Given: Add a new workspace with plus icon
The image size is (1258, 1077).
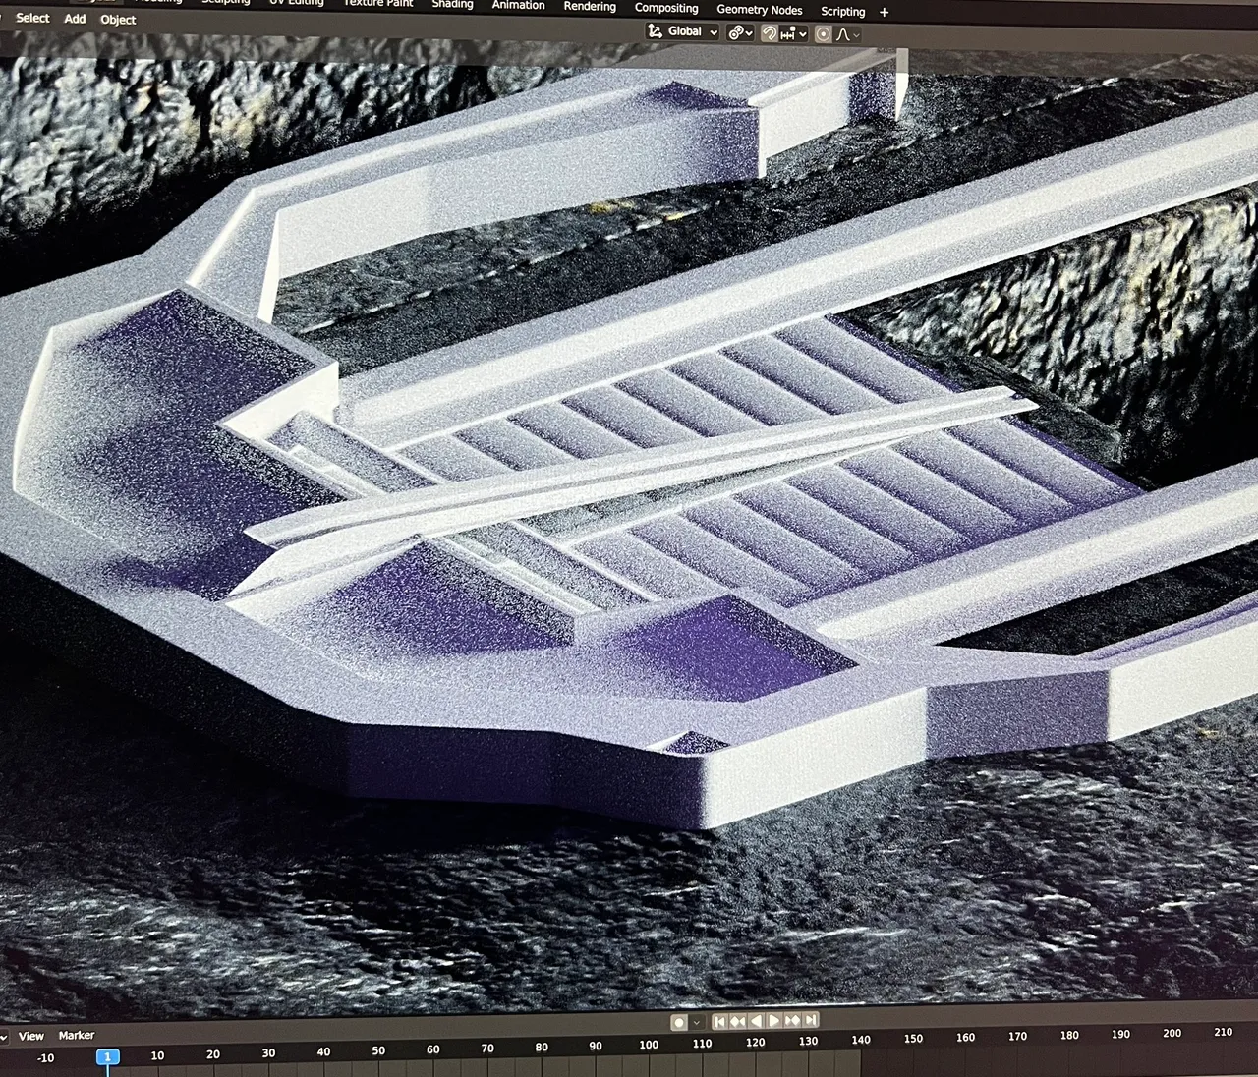Looking at the screenshot, I should click(x=884, y=13).
